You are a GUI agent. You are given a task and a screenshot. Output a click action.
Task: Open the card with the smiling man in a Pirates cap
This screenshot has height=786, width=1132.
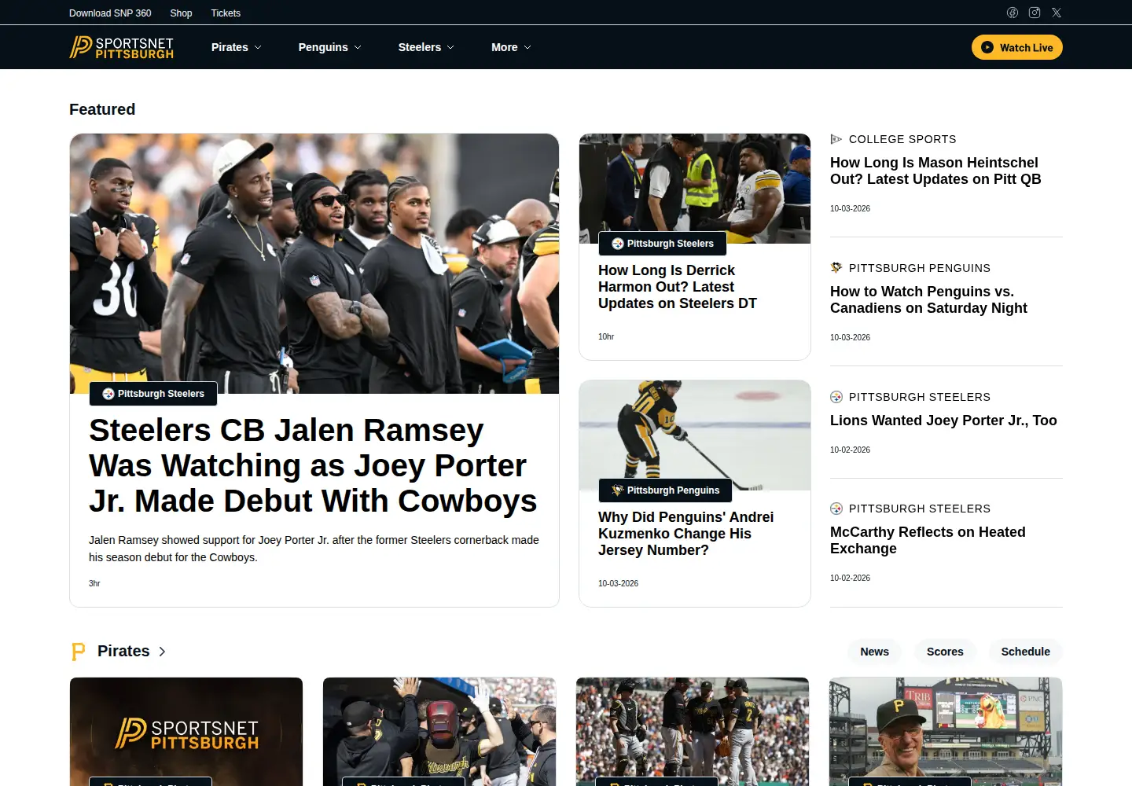[x=946, y=732]
